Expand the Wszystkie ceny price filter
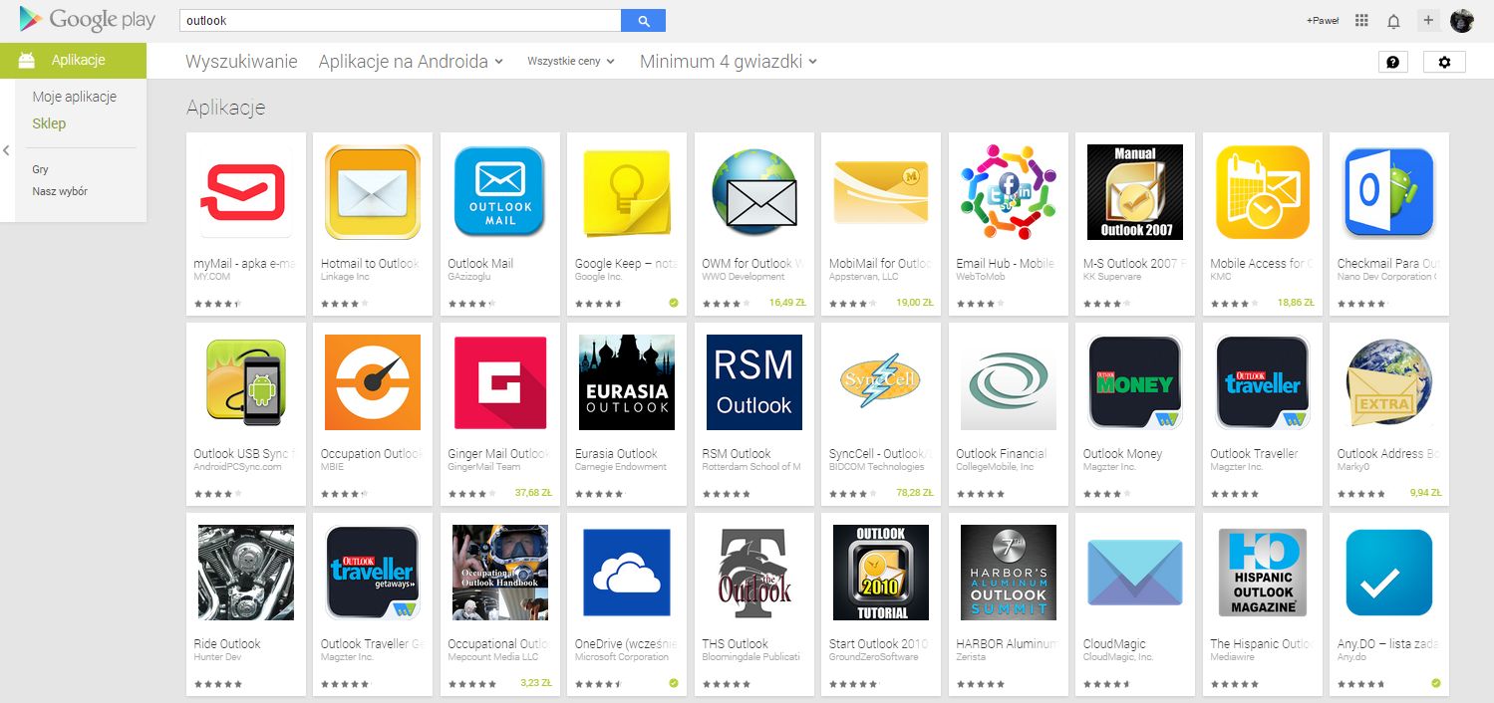Viewport: 1494px width, 703px height. click(571, 62)
